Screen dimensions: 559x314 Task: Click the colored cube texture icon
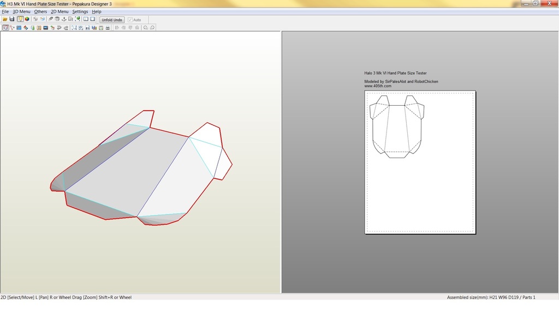[x=27, y=19]
